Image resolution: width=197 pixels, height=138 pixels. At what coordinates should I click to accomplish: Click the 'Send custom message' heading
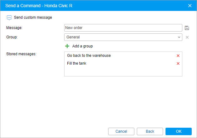[x=33, y=17]
